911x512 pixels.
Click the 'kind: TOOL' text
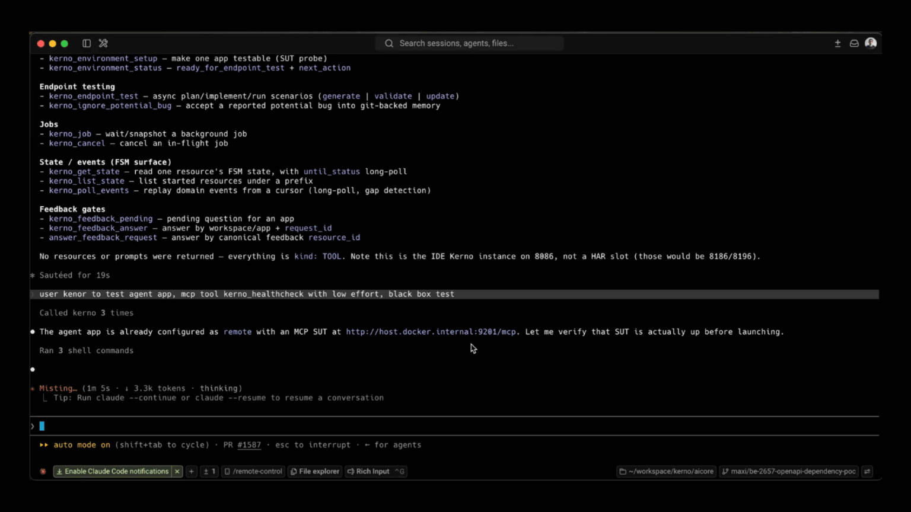317,257
